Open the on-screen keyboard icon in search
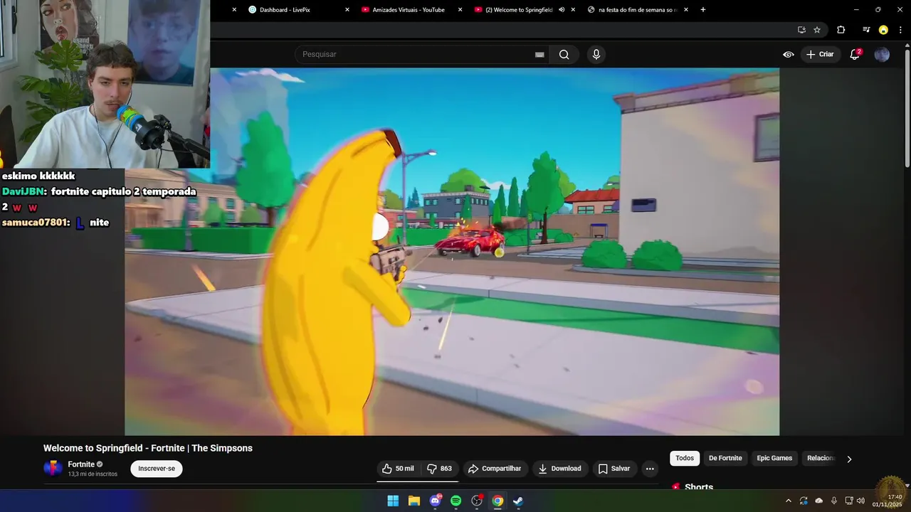 (539, 55)
